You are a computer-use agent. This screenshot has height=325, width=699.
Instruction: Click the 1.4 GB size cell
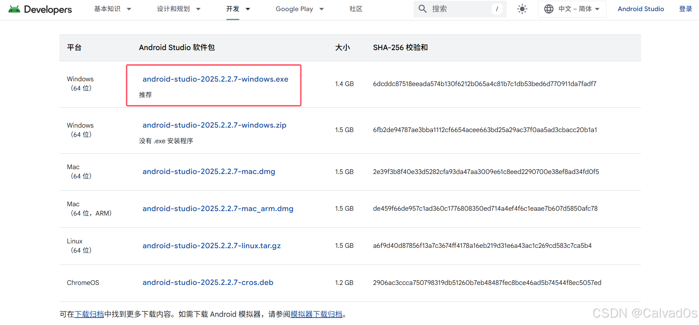(x=344, y=84)
